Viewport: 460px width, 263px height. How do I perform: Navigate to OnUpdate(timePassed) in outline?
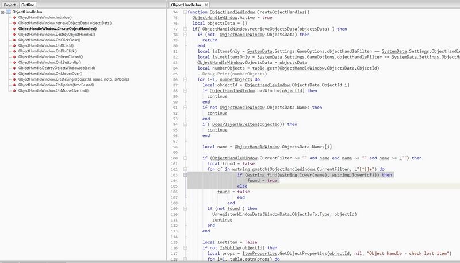56,85
